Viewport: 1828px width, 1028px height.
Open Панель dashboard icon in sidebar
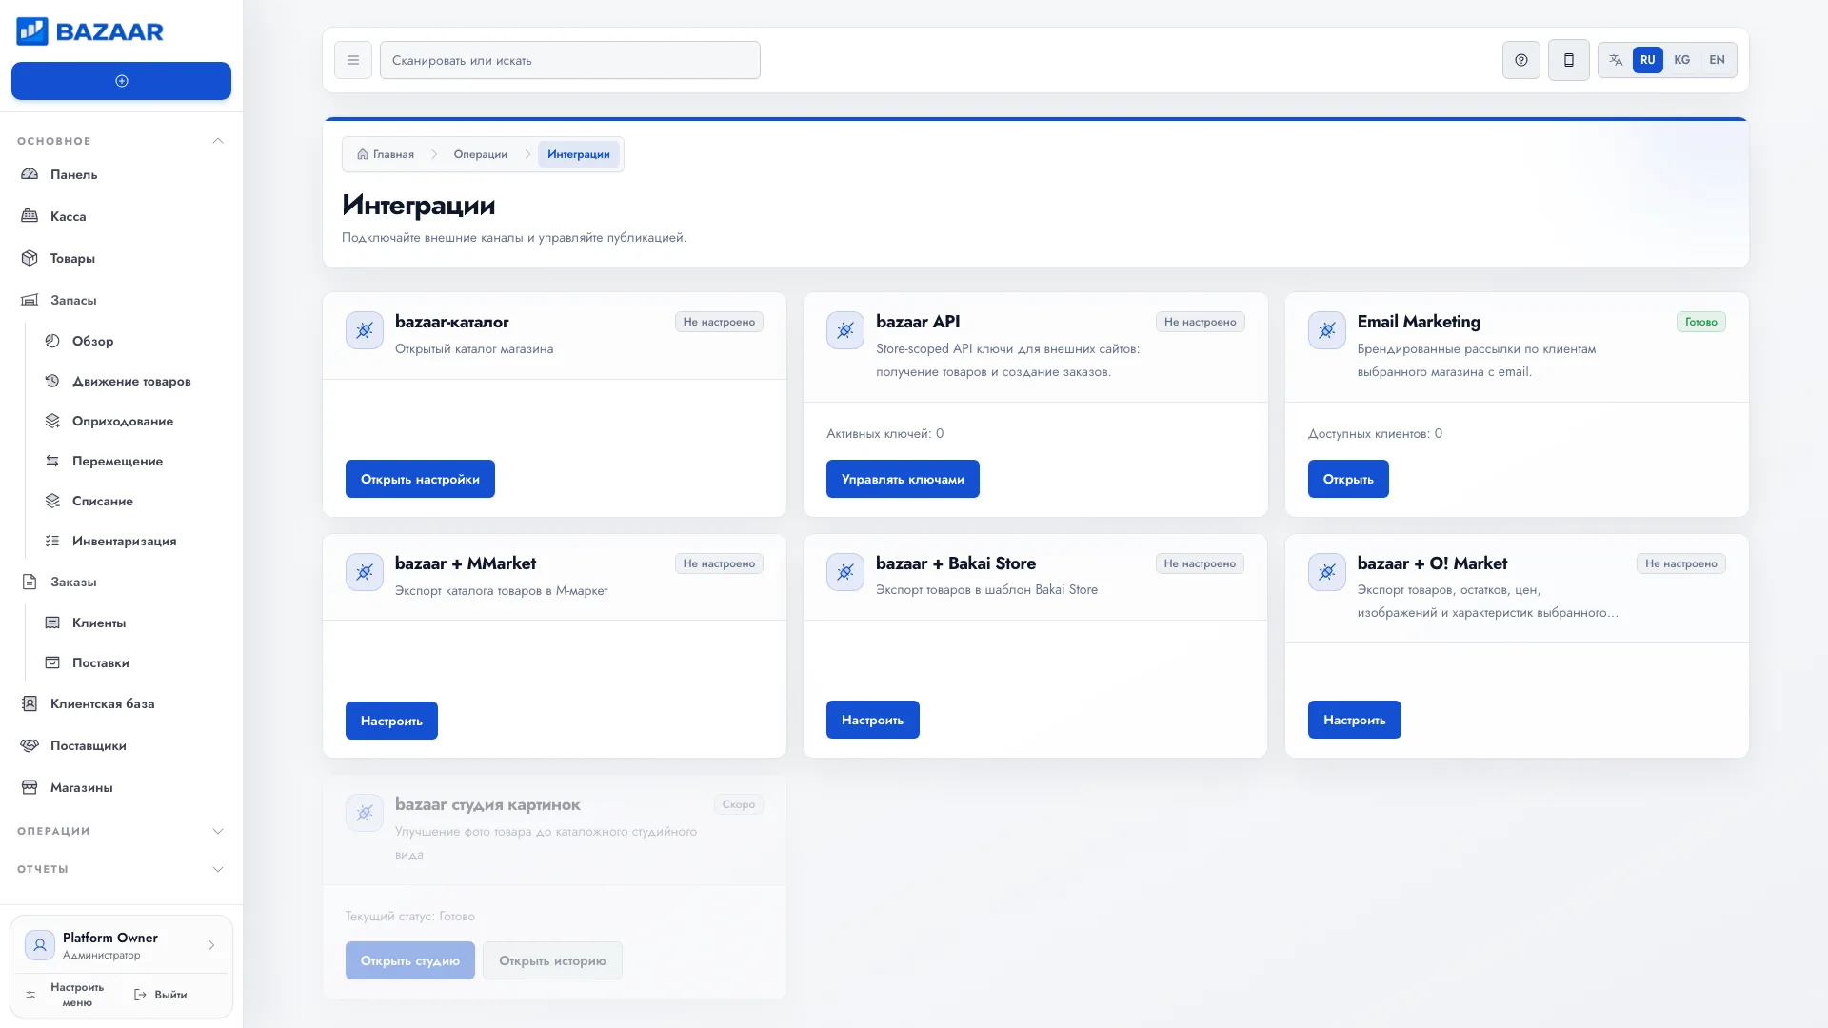30,174
